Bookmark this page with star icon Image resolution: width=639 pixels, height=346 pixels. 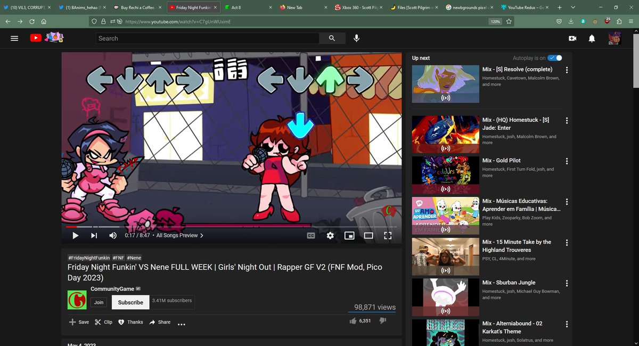509,22
